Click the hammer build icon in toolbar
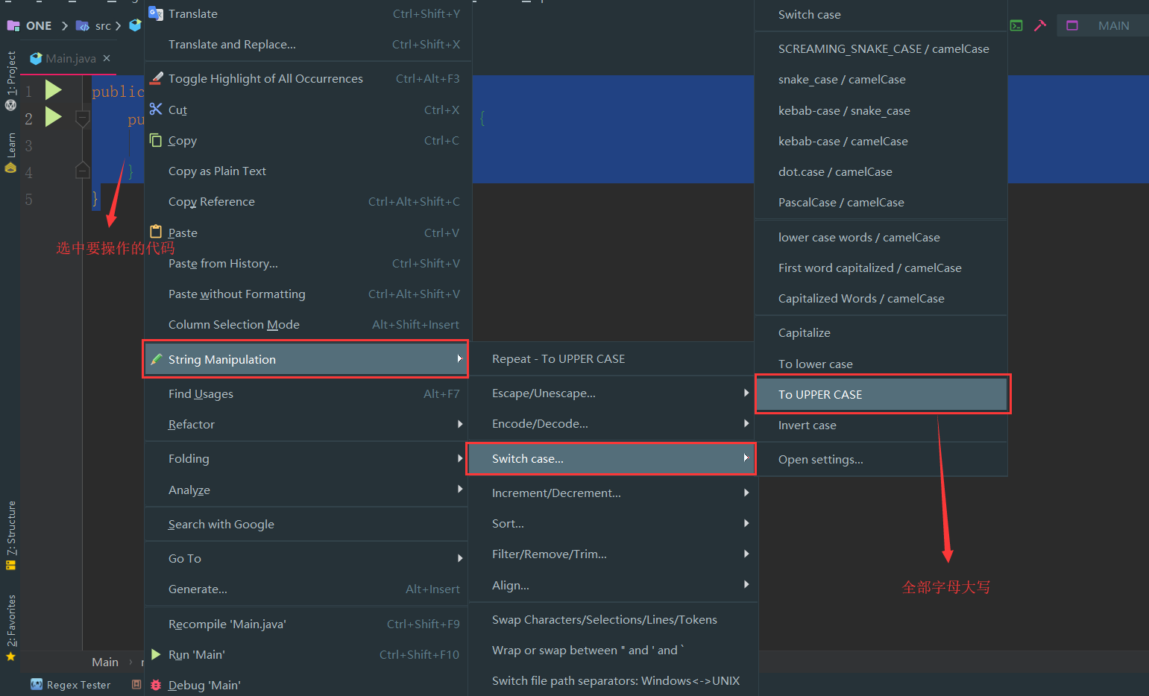This screenshot has height=696, width=1149. [x=1040, y=25]
